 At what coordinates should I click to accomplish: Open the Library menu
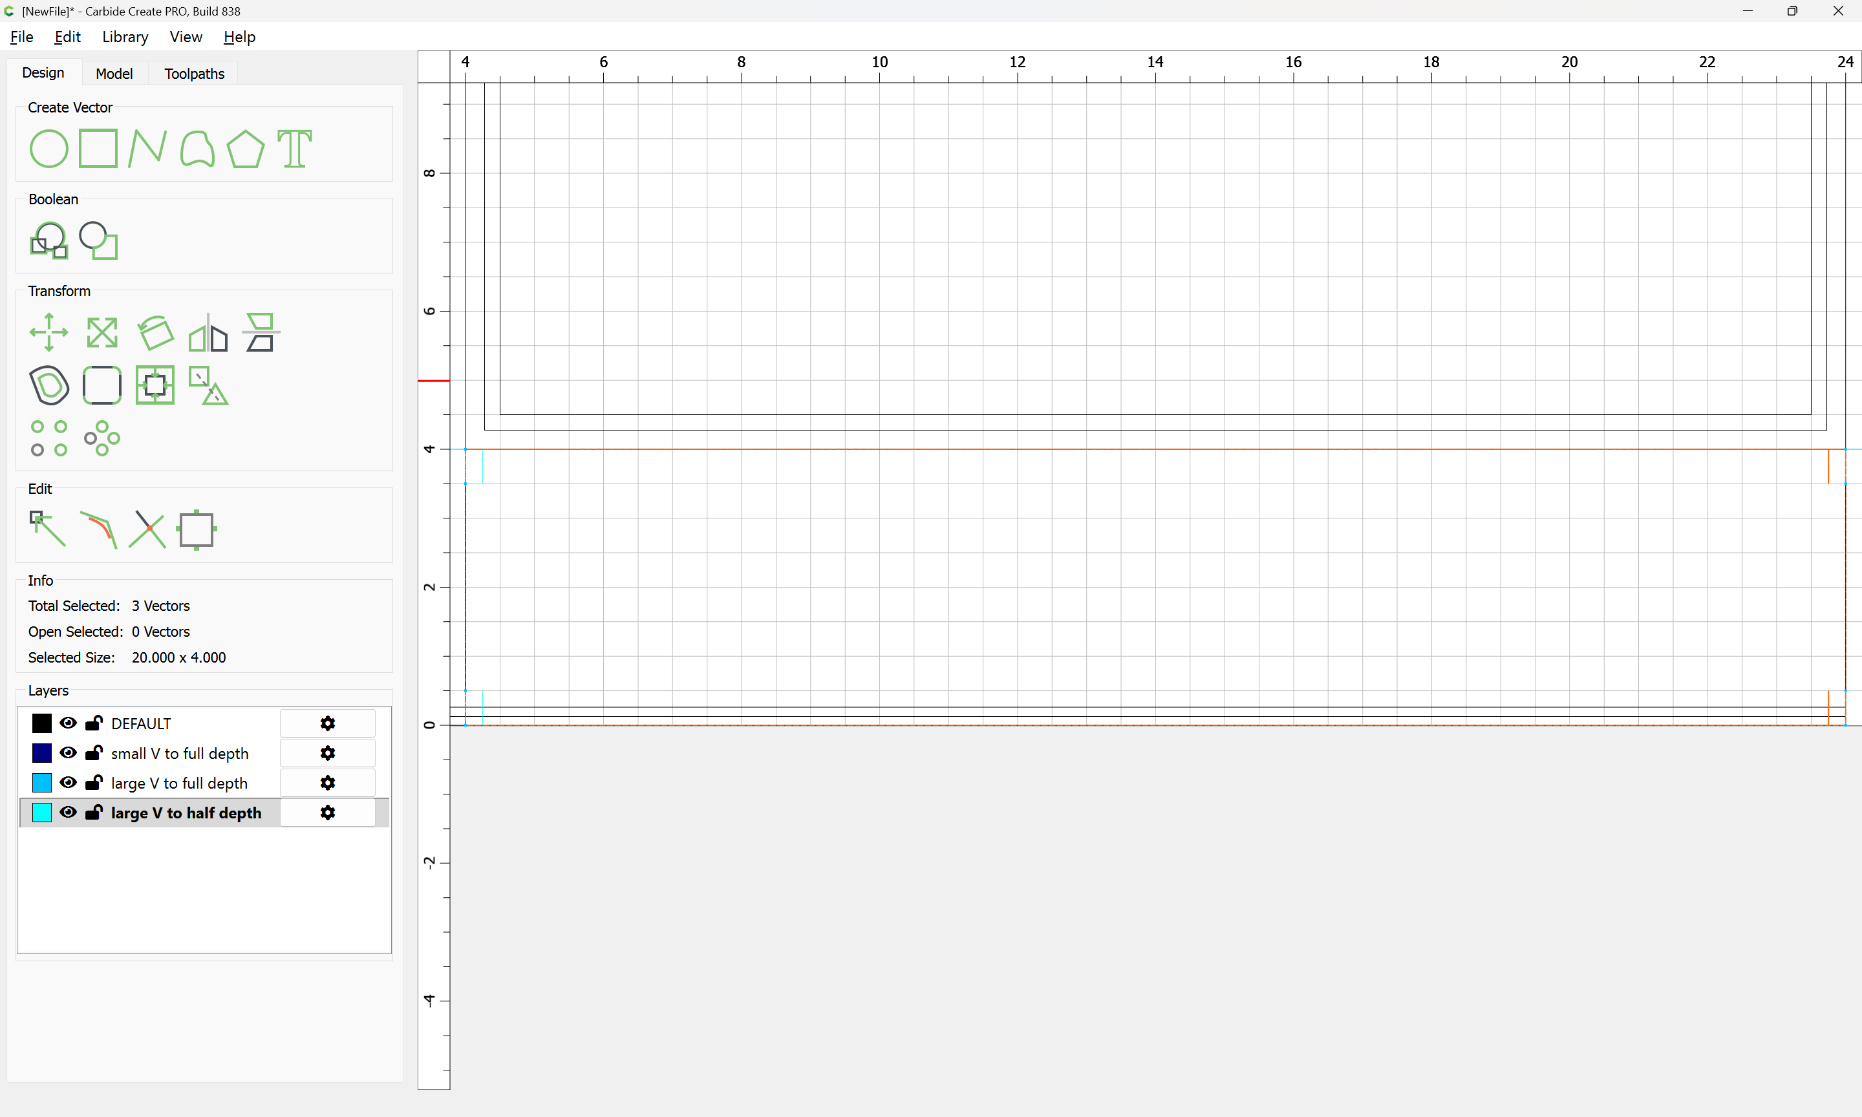pos(125,37)
